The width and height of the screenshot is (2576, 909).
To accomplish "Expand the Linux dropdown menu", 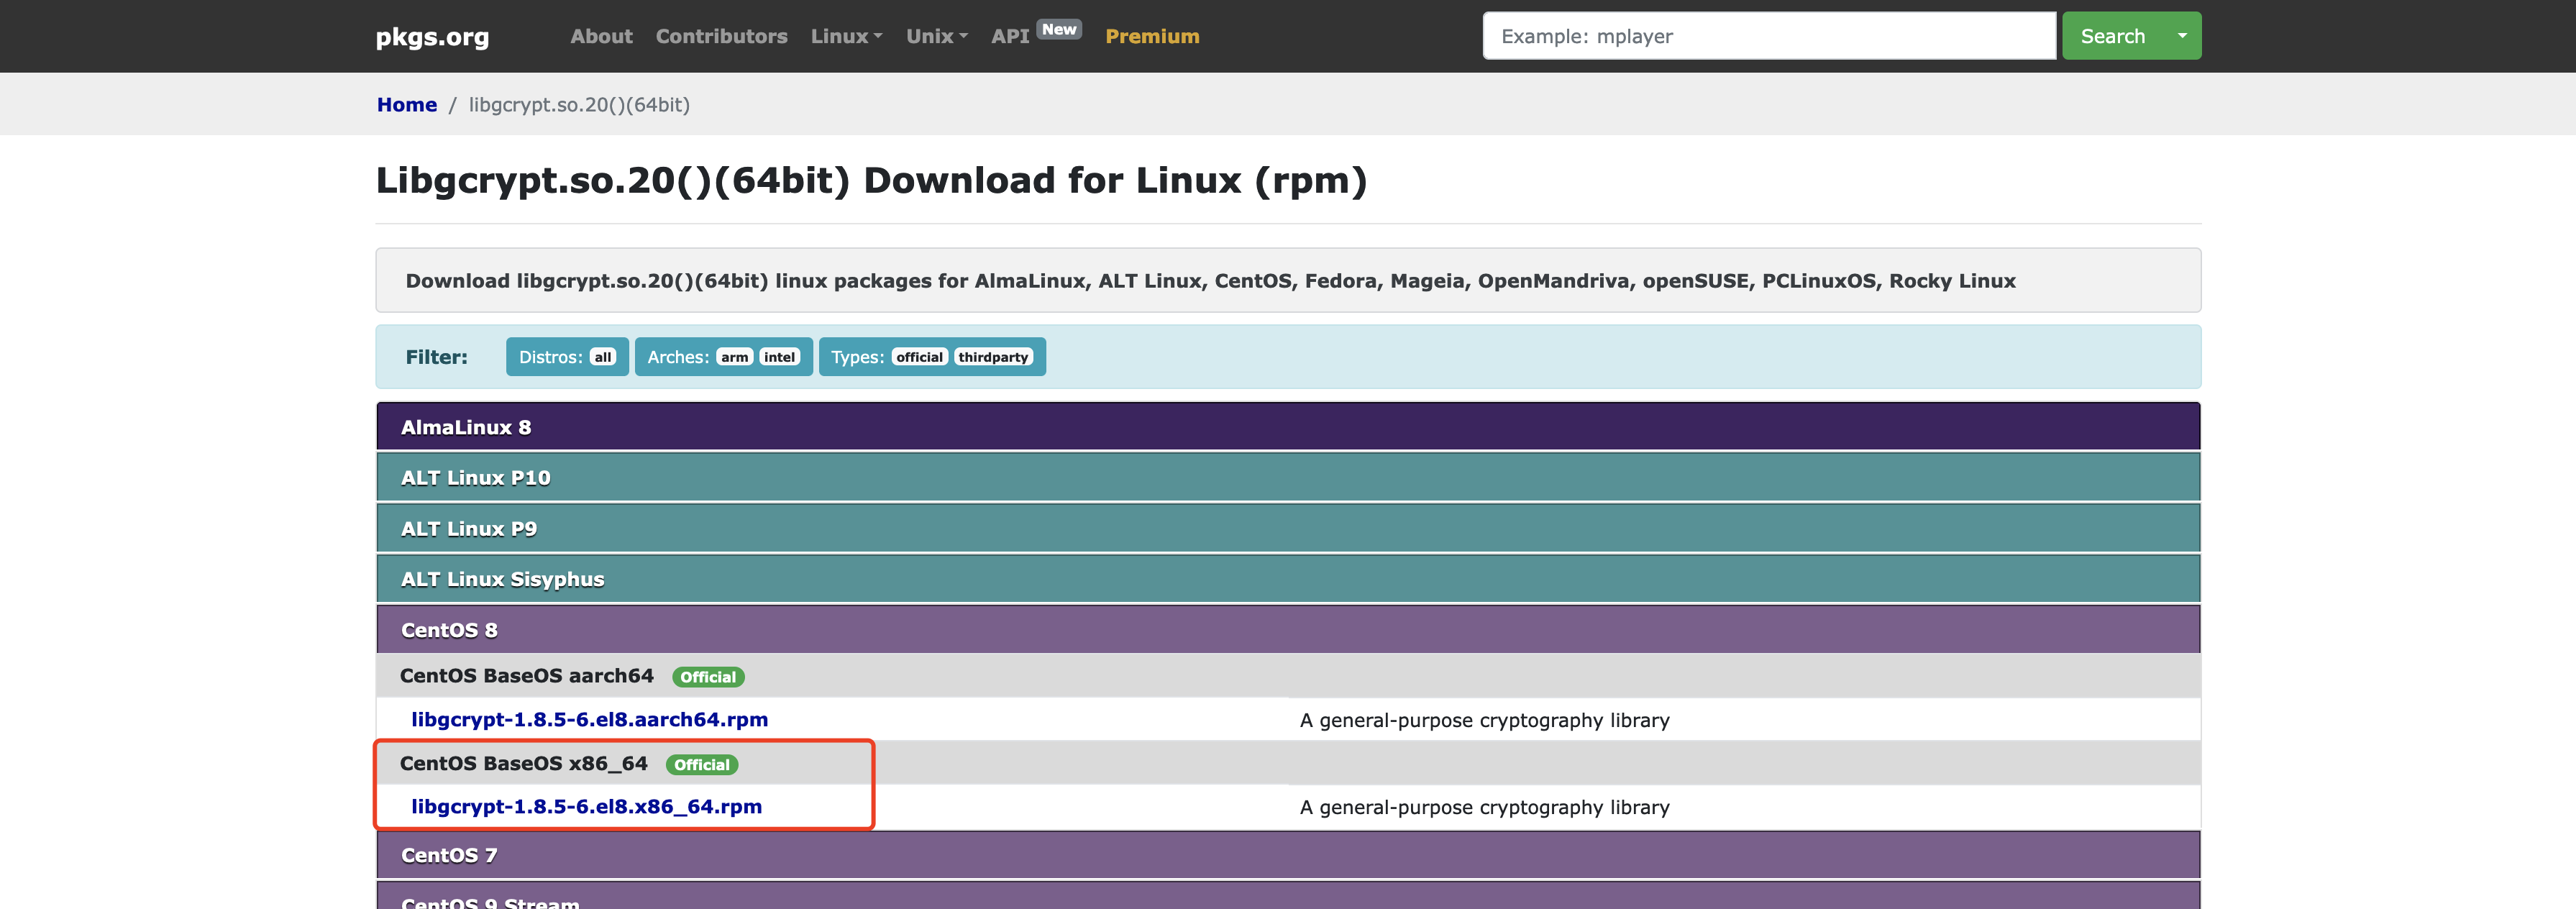I will click(x=846, y=36).
